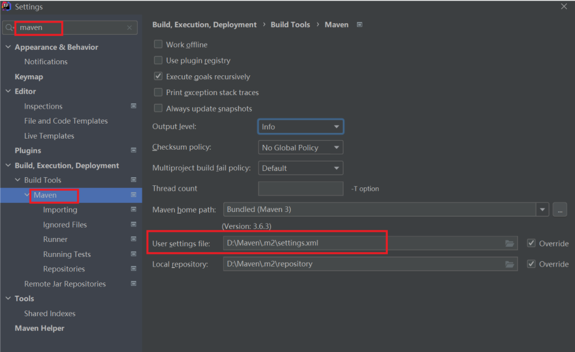575x352 pixels.
Task: Enable Work offline checkbox
Action: (158, 44)
